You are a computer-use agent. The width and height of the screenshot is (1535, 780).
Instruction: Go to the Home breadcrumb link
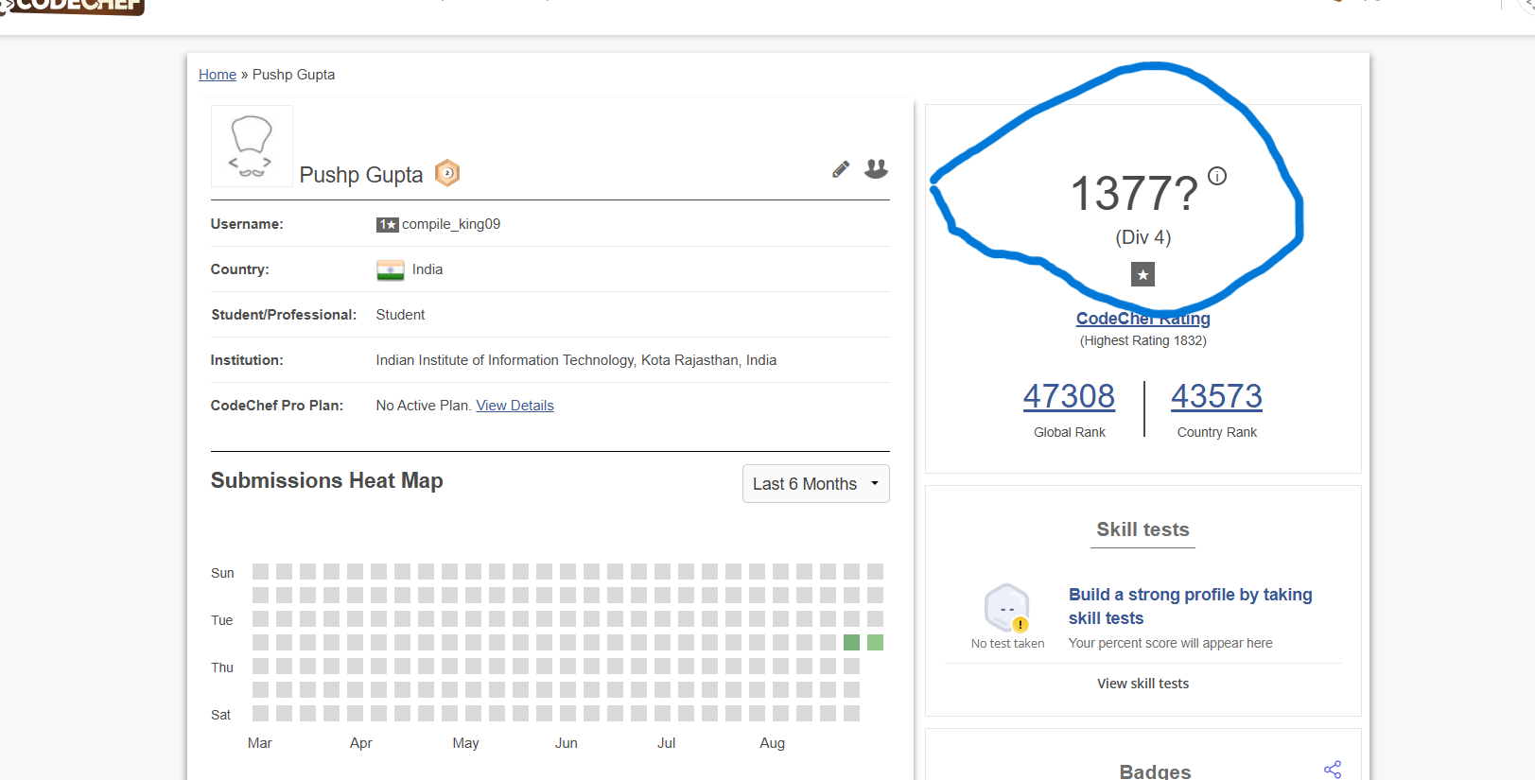click(x=218, y=75)
